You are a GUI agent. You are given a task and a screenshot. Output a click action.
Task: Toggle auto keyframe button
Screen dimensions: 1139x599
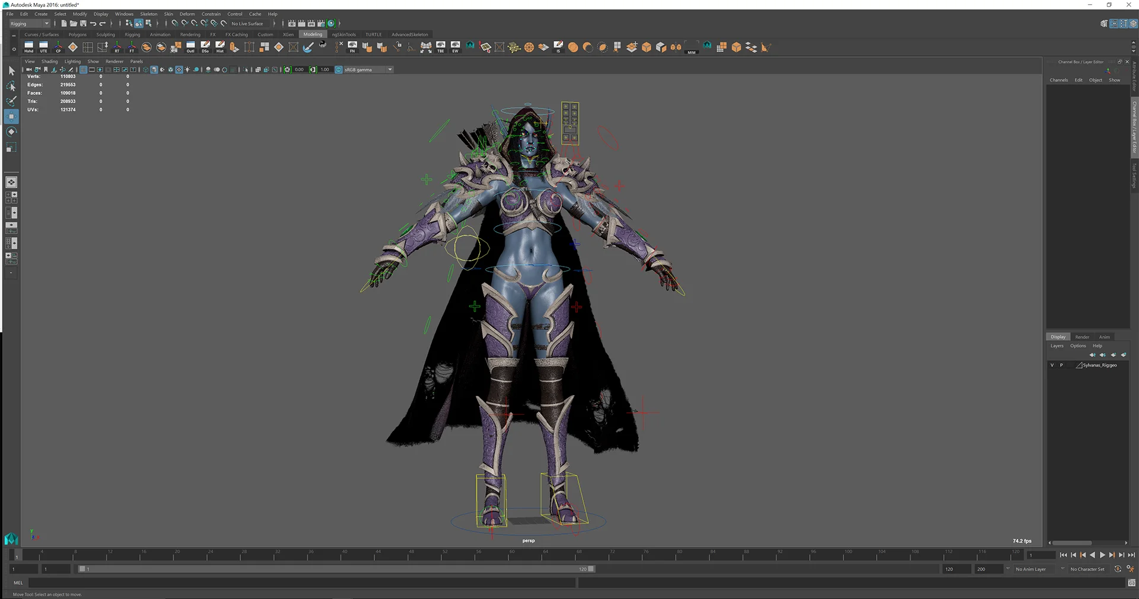click(1118, 569)
